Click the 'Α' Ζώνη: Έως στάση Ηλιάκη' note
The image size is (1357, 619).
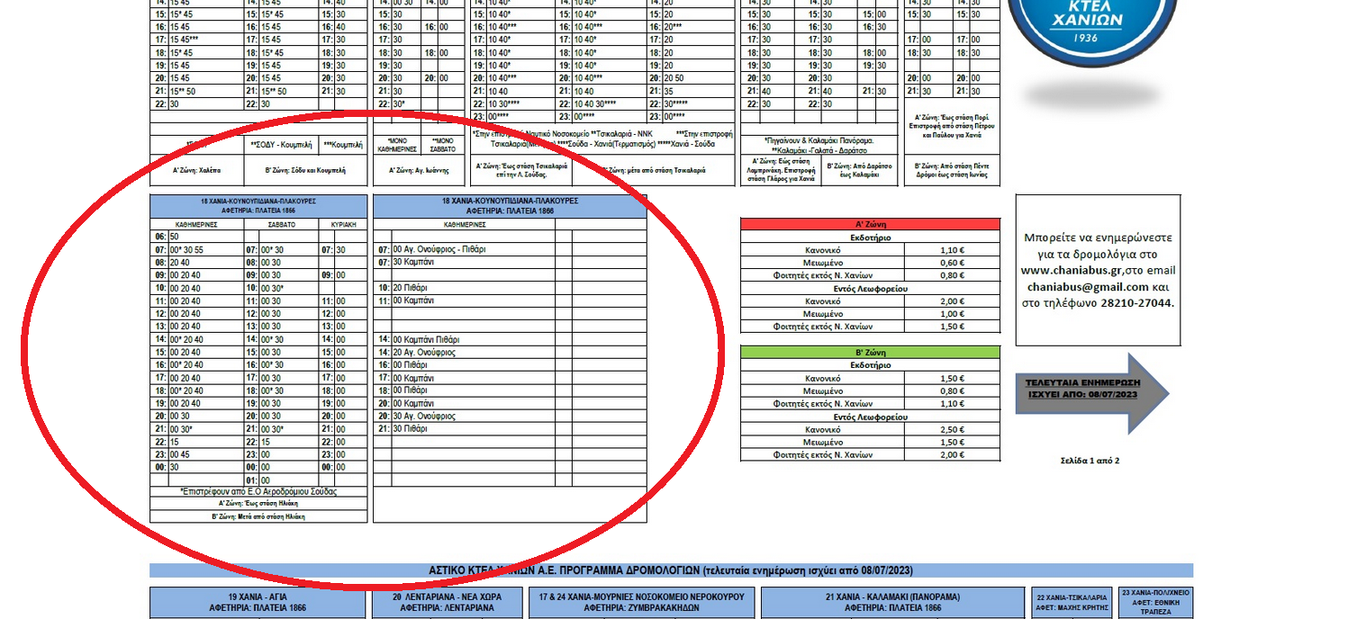coord(258,504)
